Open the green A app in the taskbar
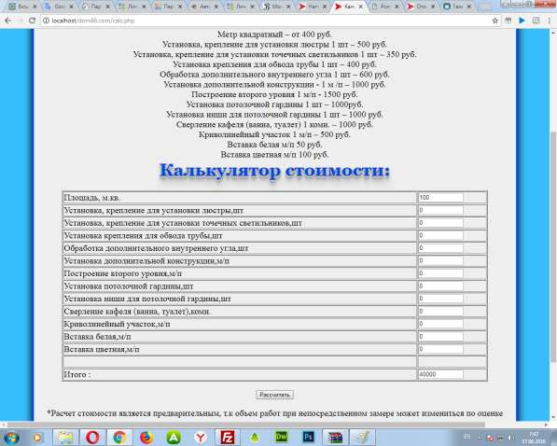This screenshot has width=557, height=446. (x=174, y=438)
